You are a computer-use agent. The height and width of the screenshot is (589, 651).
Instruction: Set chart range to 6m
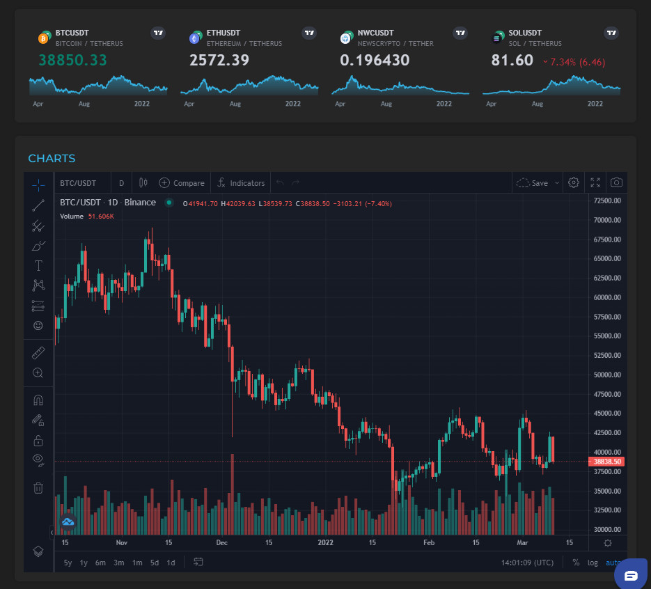point(100,563)
